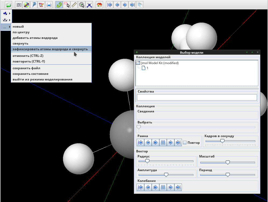Go to previous frame in main toolbar

click(117, 5)
